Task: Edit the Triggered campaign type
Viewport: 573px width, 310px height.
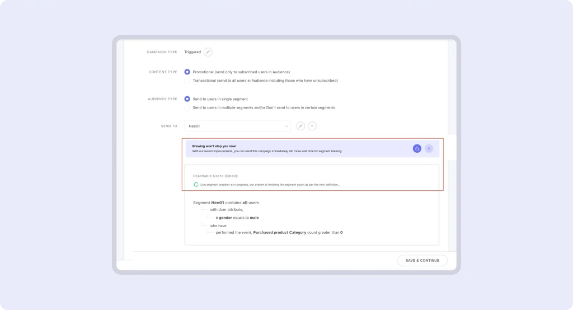Action: pos(208,52)
